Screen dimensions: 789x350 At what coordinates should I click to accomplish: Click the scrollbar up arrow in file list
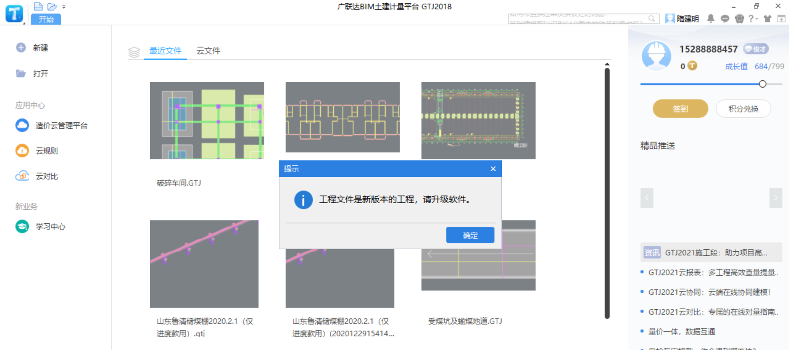click(607, 64)
